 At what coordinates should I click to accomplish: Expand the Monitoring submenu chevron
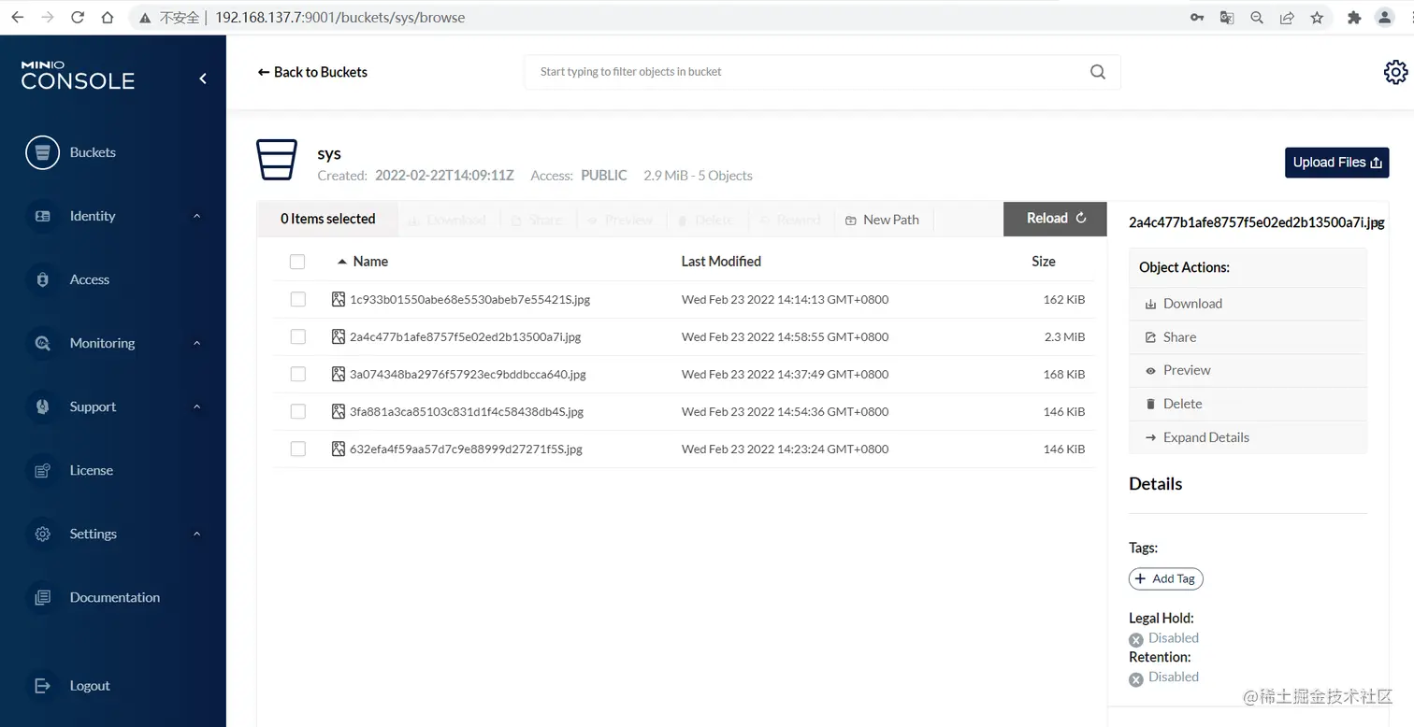click(x=196, y=343)
